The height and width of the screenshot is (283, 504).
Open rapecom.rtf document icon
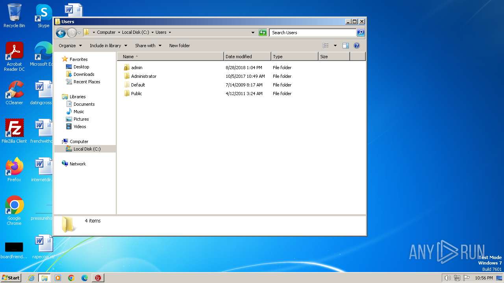tap(43, 247)
